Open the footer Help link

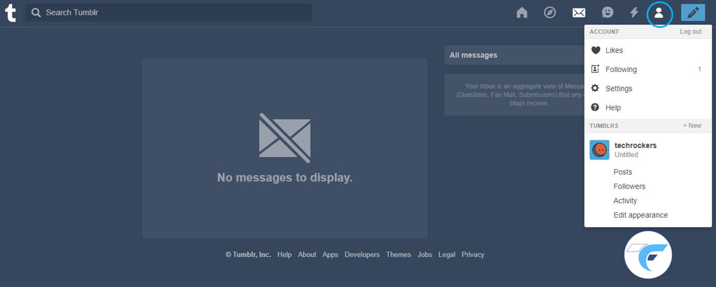[285, 255]
